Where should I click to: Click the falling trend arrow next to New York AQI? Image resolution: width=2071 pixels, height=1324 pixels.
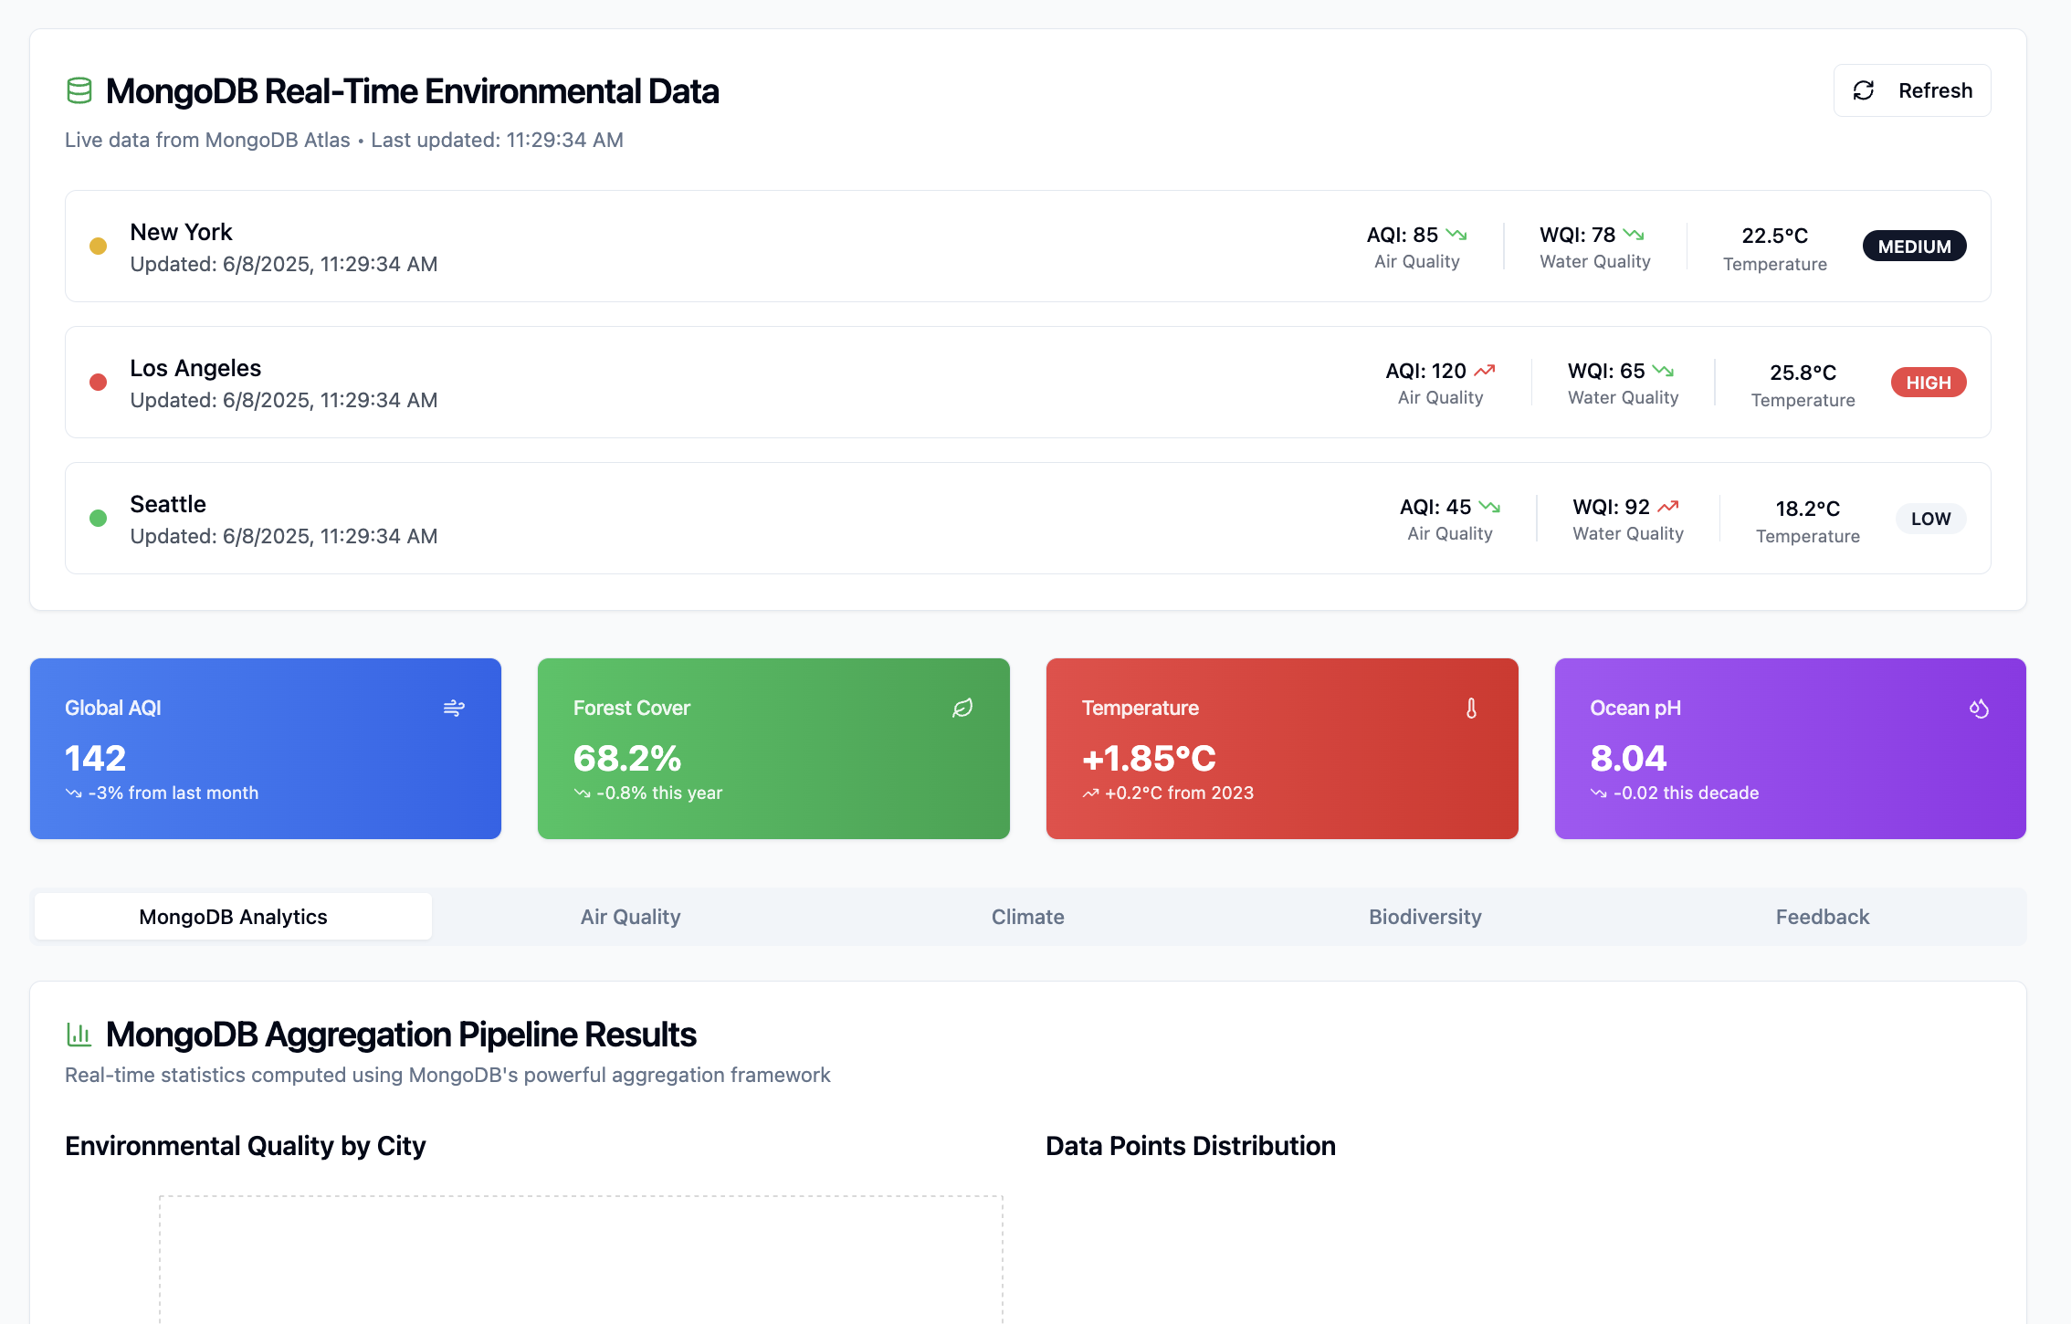(1456, 235)
